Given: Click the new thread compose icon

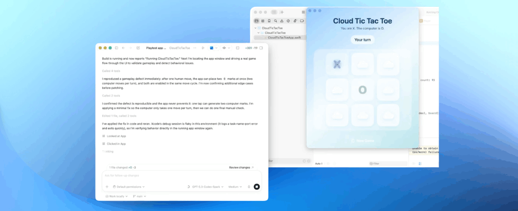Looking at the screenshot, I should tap(138, 48).
